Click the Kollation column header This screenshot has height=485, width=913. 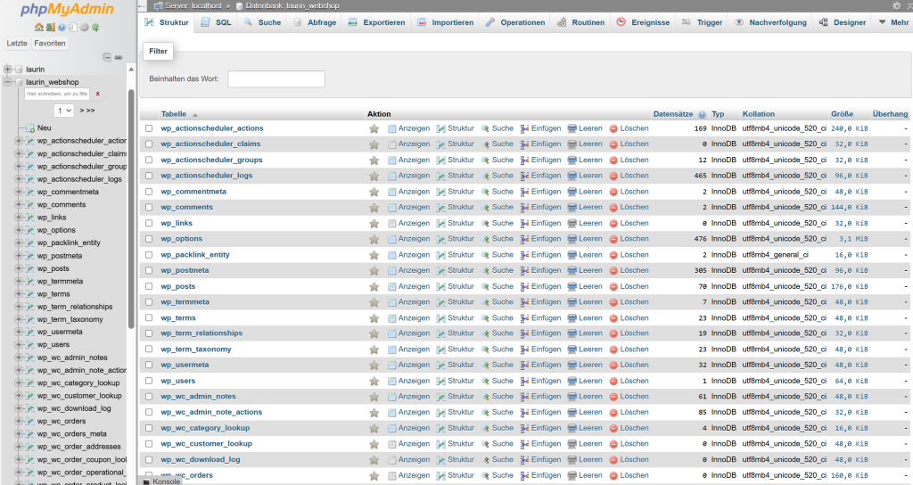(x=758, y=114)
